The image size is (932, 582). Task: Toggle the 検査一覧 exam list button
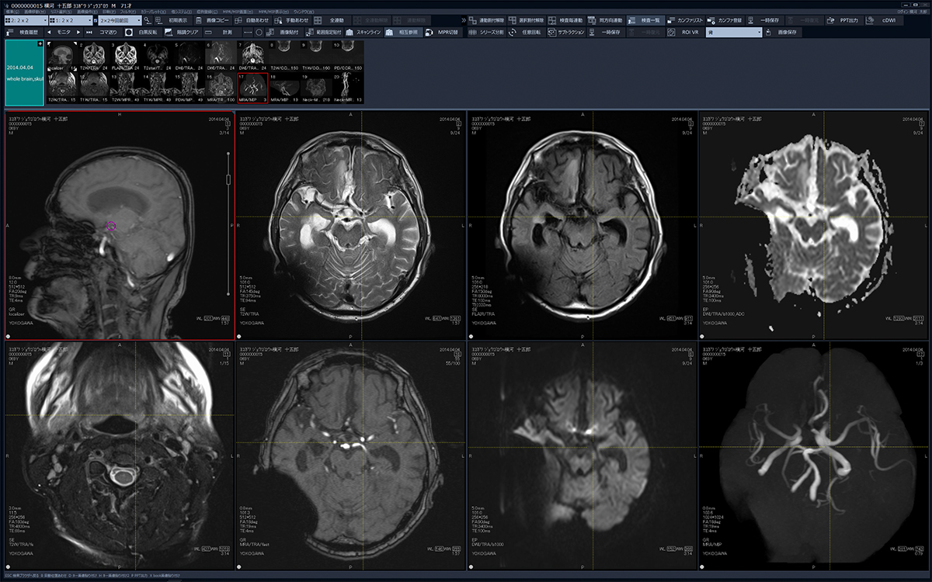pyautogui.click(x=647, y=19)
